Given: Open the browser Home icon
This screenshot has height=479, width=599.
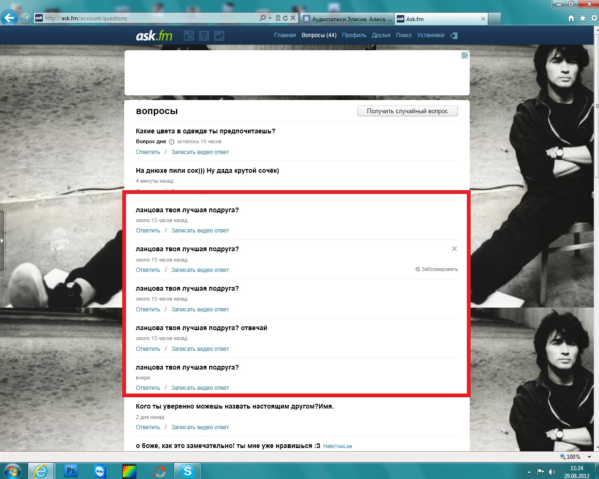Looking at the screenshot, I should 571,18.
